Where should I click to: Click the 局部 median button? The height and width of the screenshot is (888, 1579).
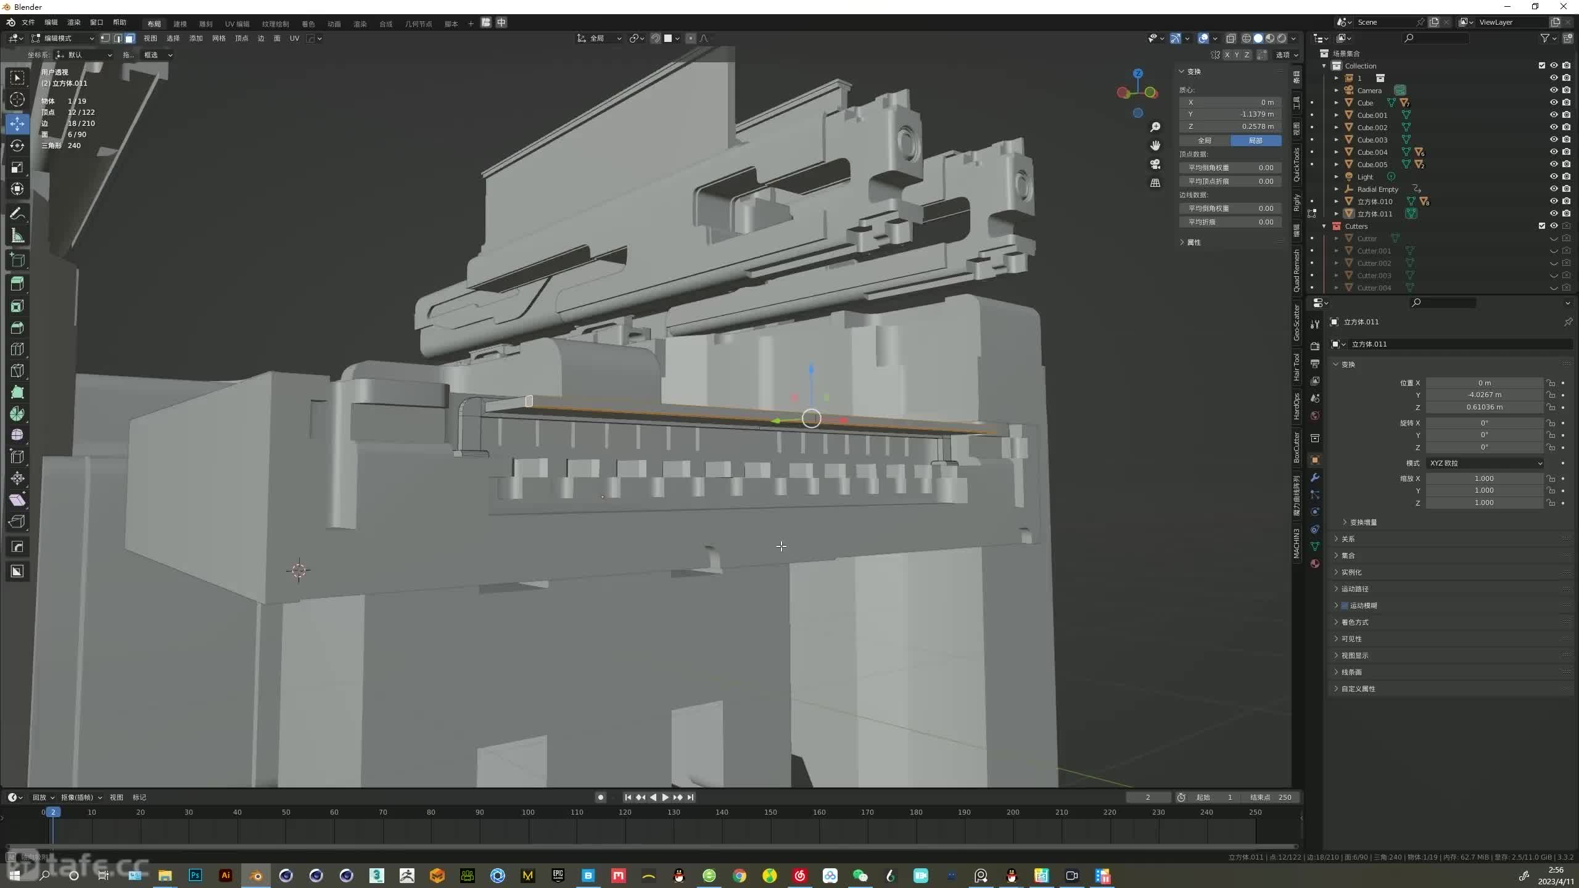1256,141
